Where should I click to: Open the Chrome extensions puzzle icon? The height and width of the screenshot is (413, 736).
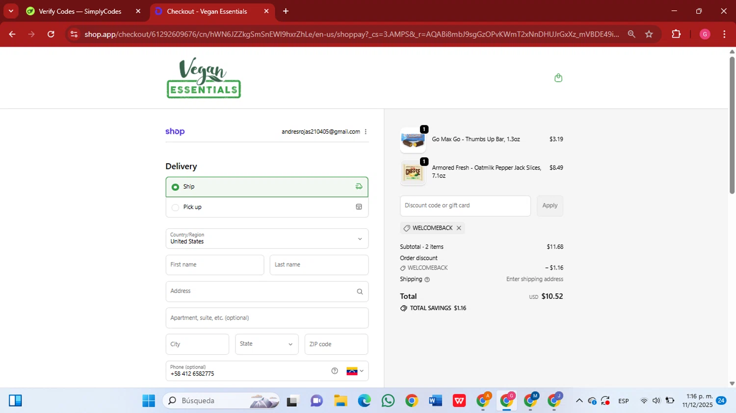point(676,34)
